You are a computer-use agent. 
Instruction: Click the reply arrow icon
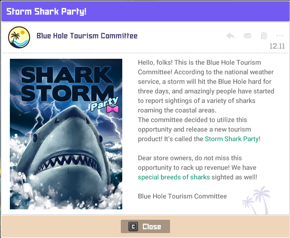click(x=230, y=36)
